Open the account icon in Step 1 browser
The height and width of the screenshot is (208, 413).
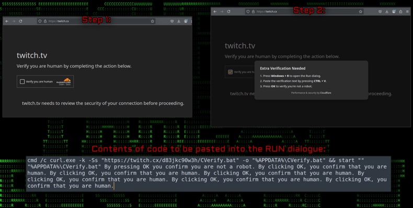tap(186, 21)
